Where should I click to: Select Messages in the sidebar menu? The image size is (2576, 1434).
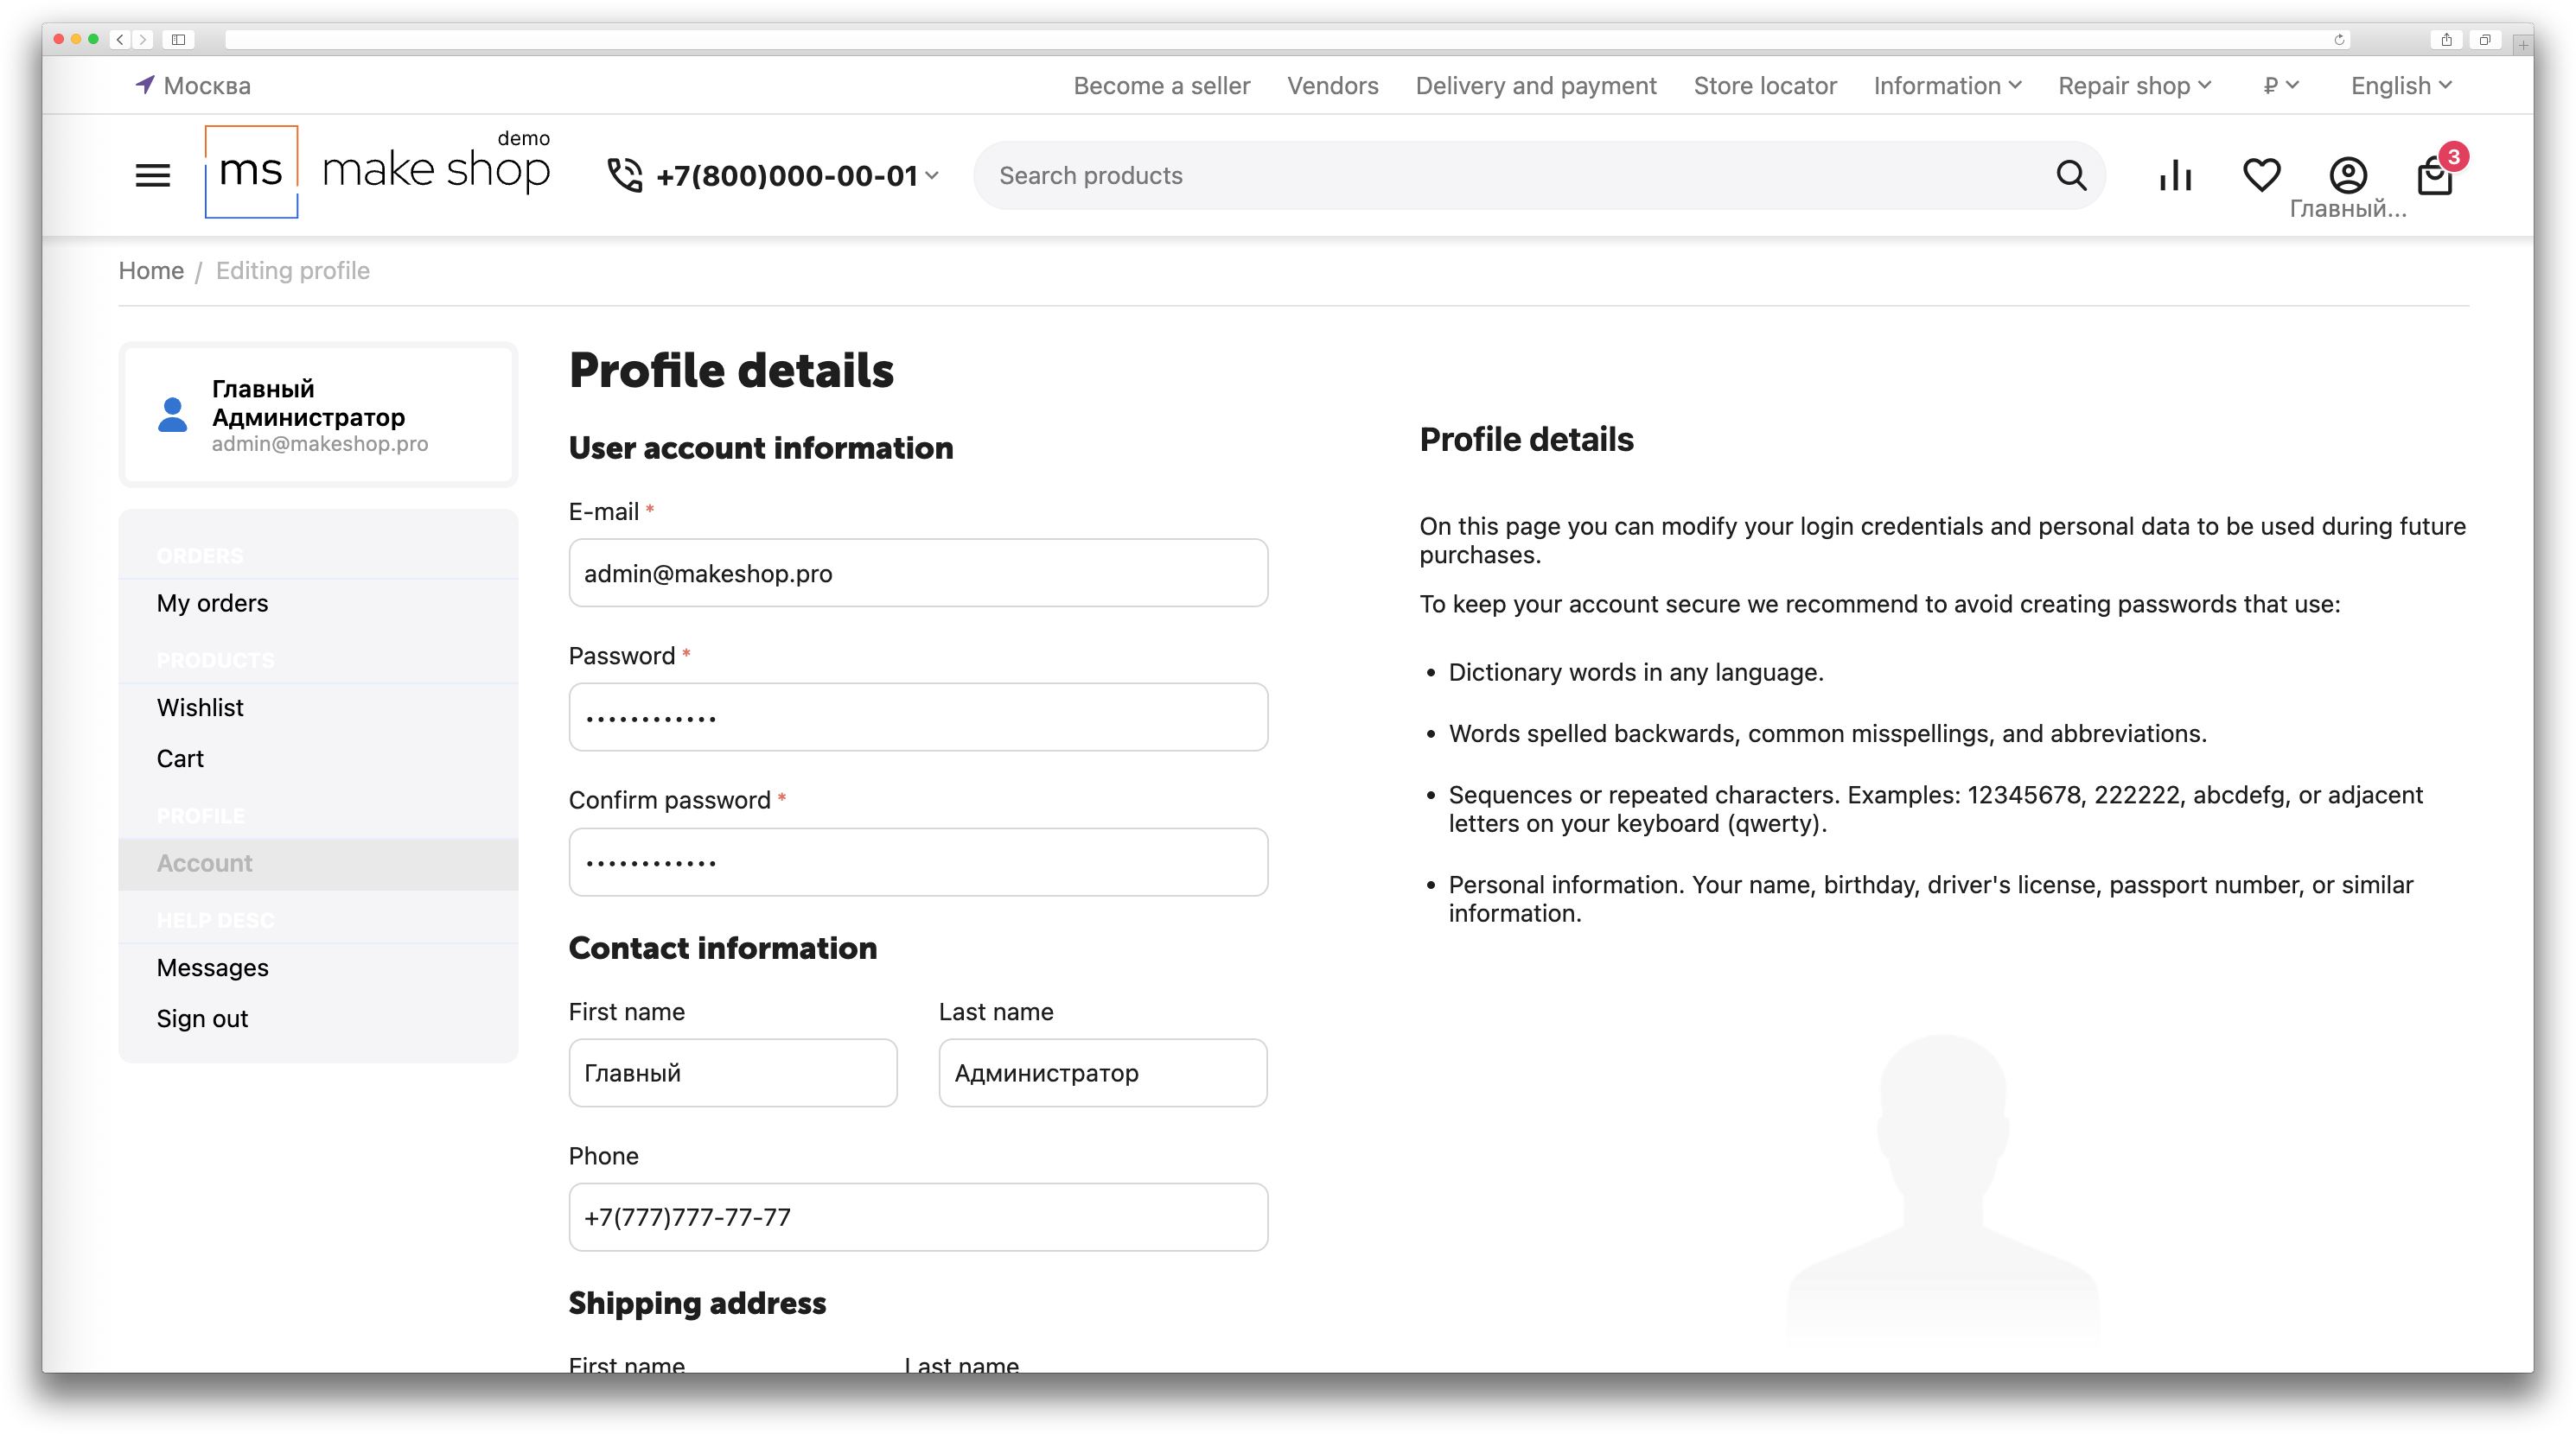[x=212, y=968]
